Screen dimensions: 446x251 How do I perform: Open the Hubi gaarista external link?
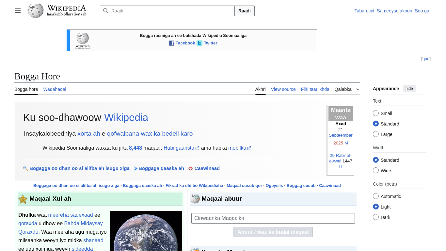pyautogui.click(x=181, y=148)
